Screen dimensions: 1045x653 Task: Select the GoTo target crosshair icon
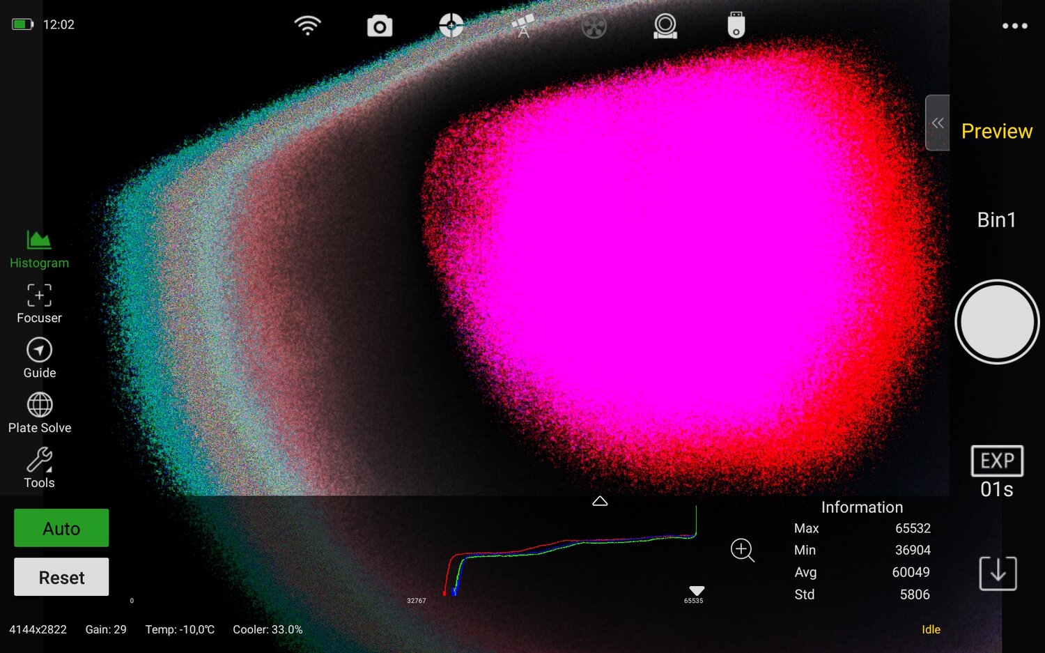click(451, 25)
